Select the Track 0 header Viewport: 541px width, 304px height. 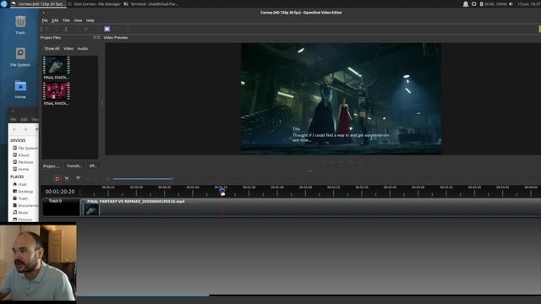(x=61, y=207)
